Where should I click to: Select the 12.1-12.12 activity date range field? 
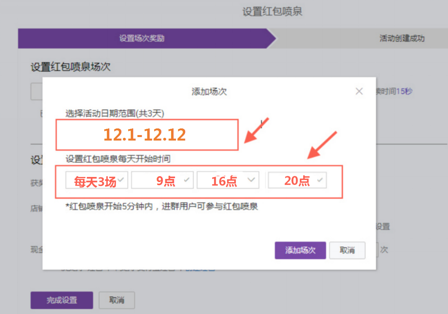147,135
